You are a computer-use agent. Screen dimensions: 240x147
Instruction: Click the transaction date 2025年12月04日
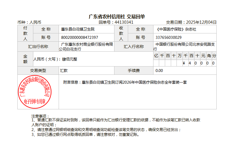[201, 22]
